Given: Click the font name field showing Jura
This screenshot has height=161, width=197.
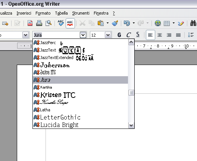Looking at the screenshot, I should 56,35.
